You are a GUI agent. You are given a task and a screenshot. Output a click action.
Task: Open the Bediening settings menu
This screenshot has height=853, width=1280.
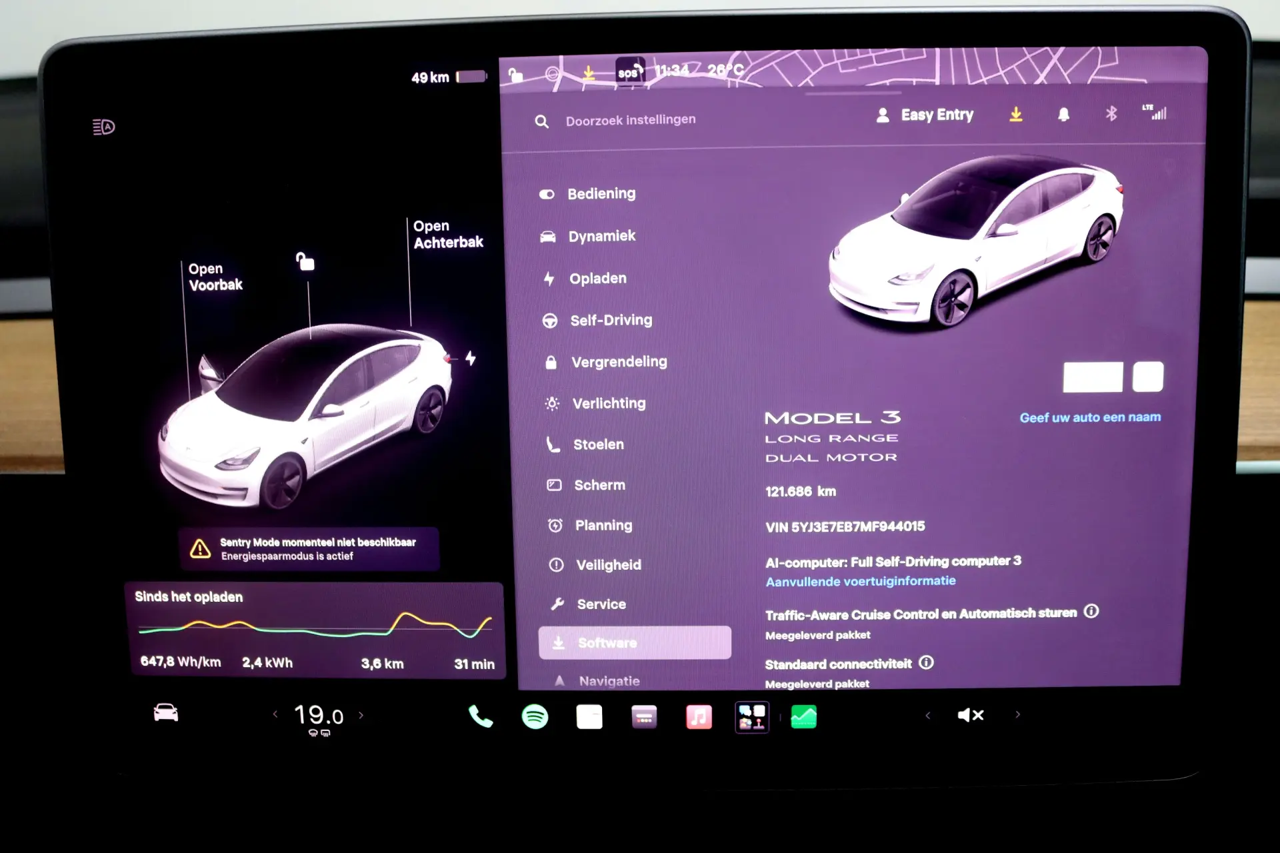[x=587, y=194]
